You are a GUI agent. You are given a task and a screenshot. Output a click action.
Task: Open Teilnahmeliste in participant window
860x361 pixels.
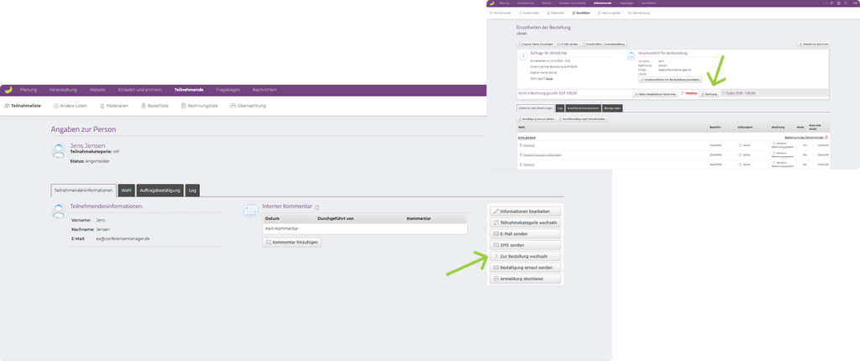[23, 105]
